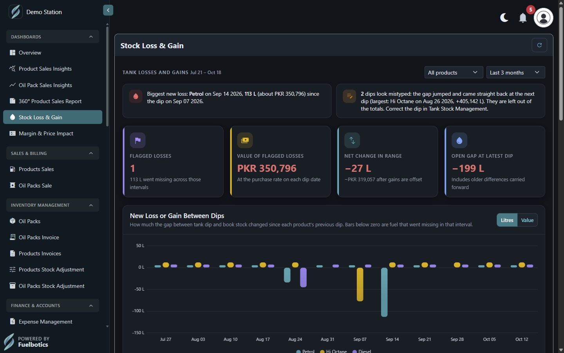The height and width of the screenshot is (353, 564).
Task: Toggle Petrol series in chart legend
Action: point(305,351)
